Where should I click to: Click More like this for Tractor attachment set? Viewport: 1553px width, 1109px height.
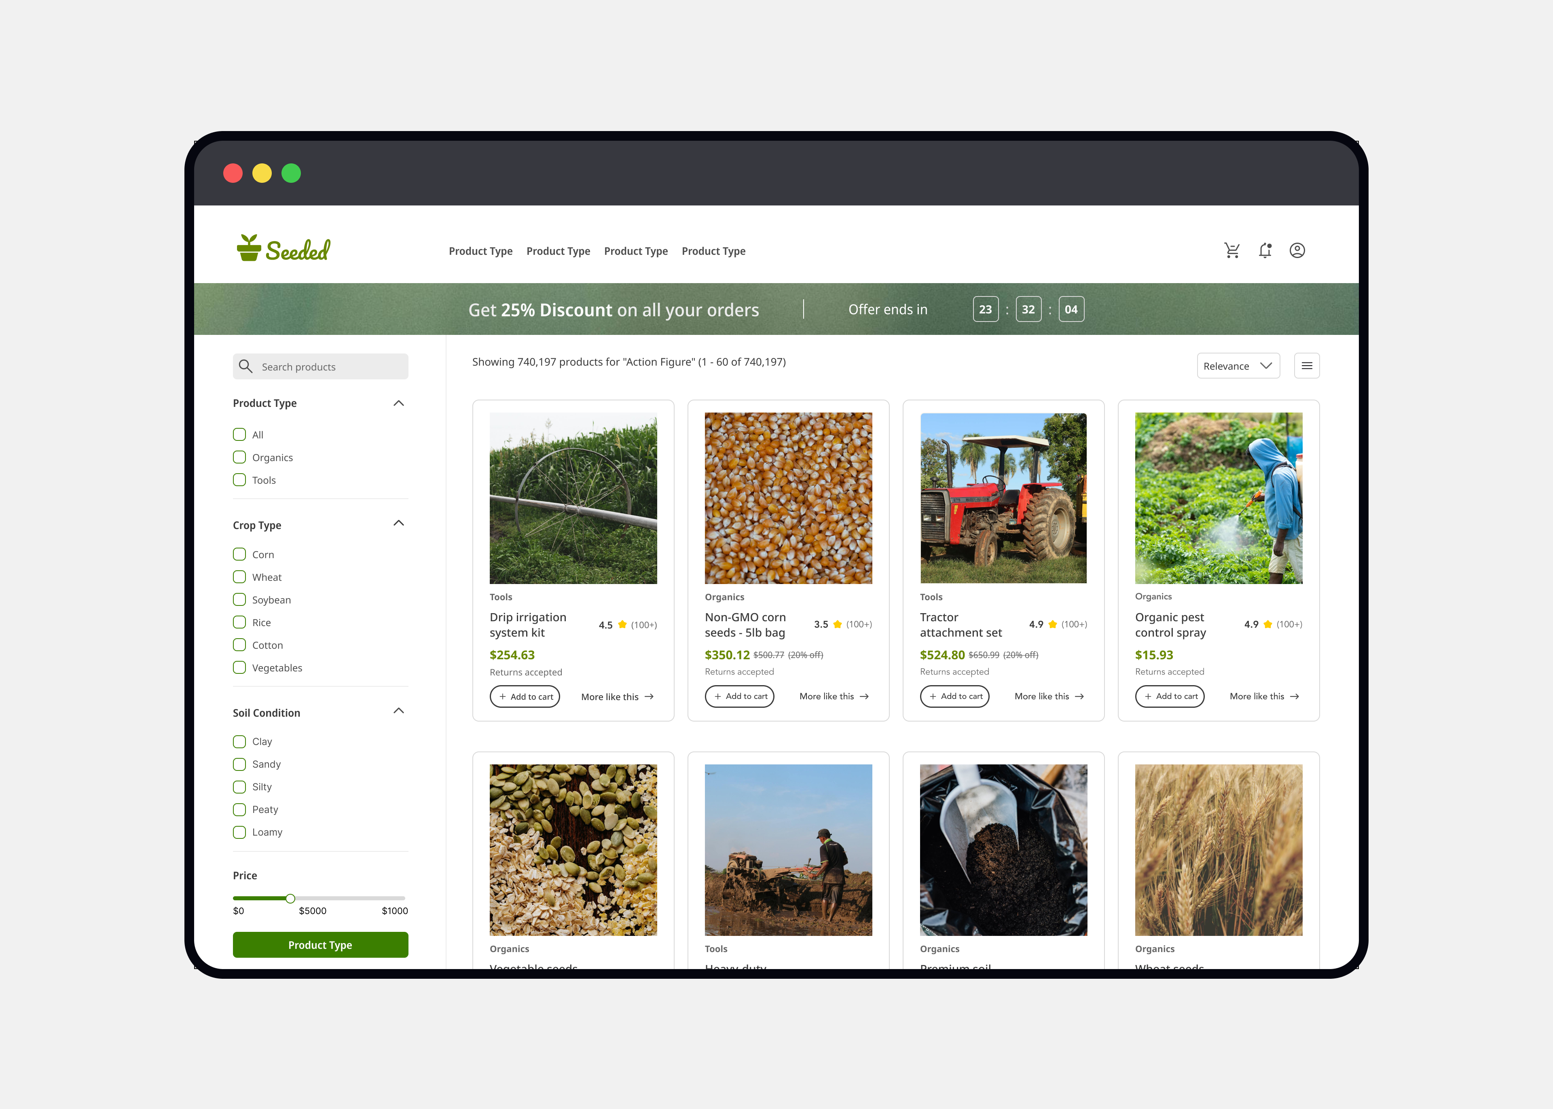[1049, 696]
